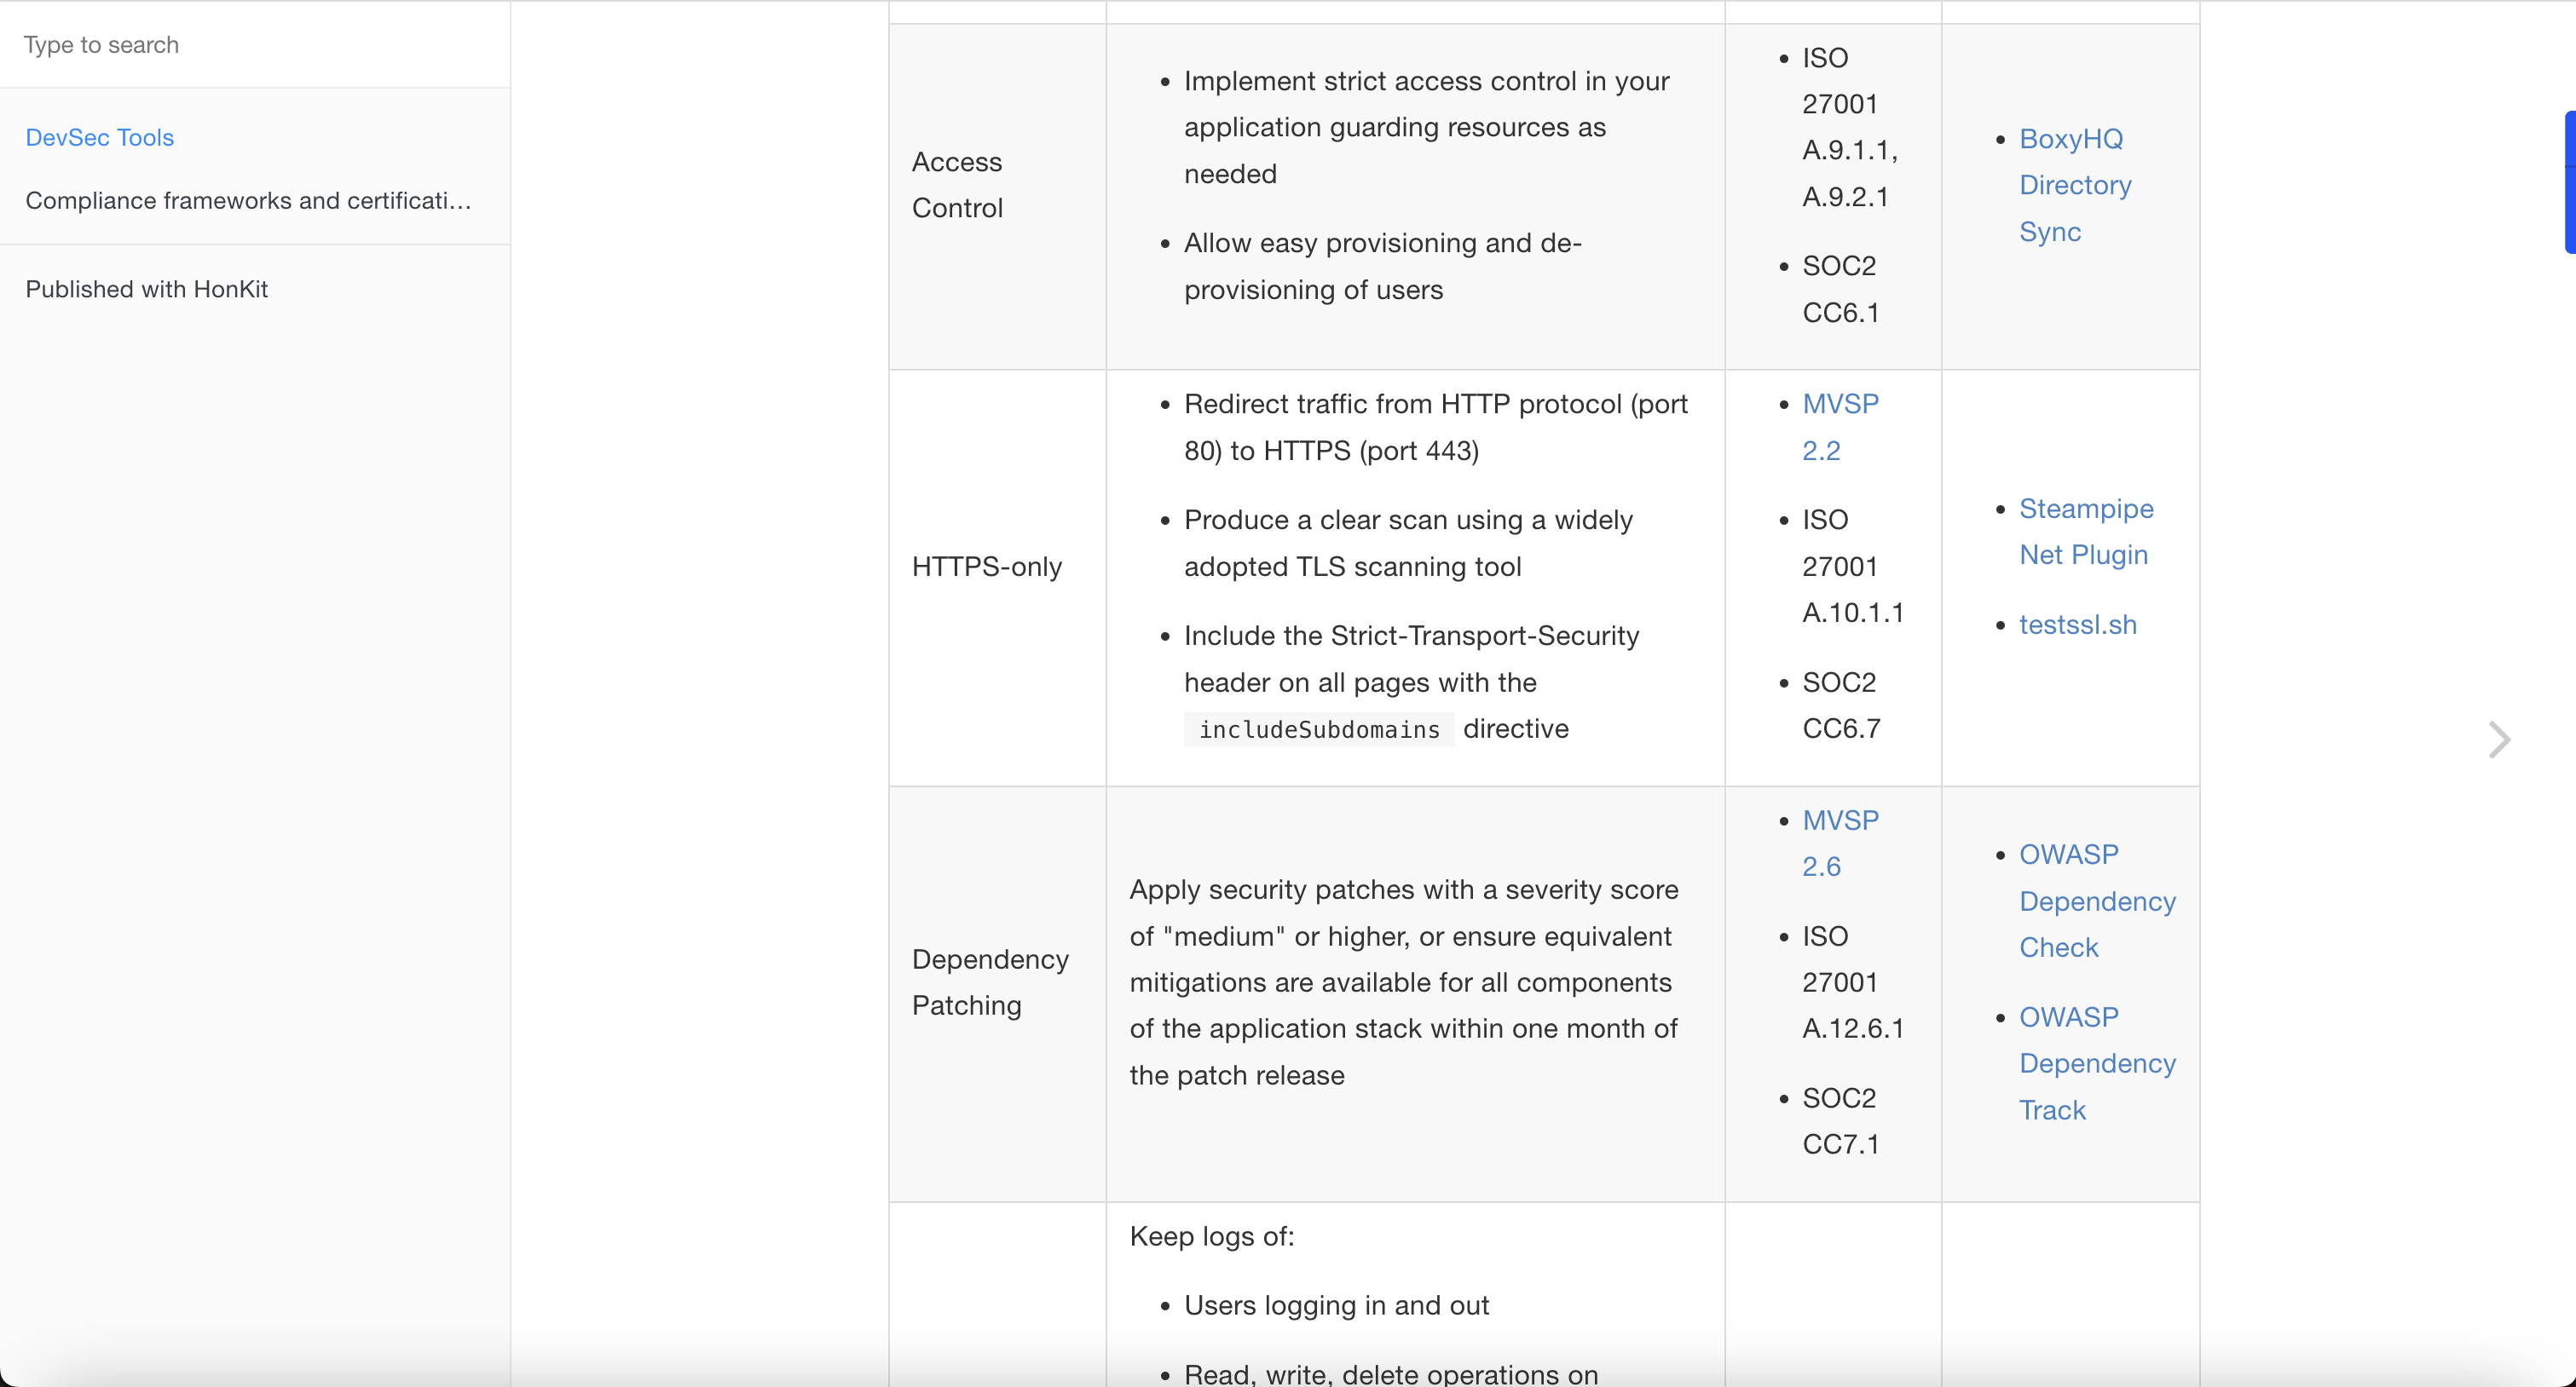
Task: Click the Access Control row header
Action: pyautogui.click(x=957, y=185)
